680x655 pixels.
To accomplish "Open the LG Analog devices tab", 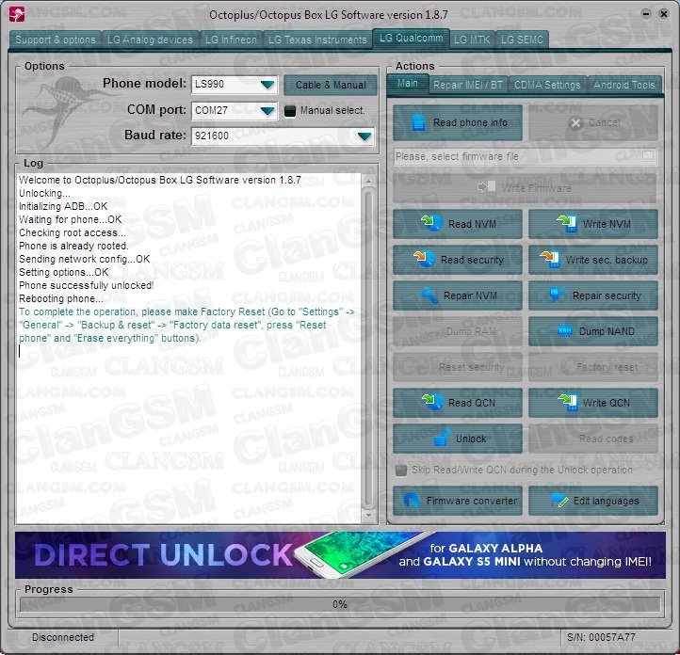I will click(150, 40).
